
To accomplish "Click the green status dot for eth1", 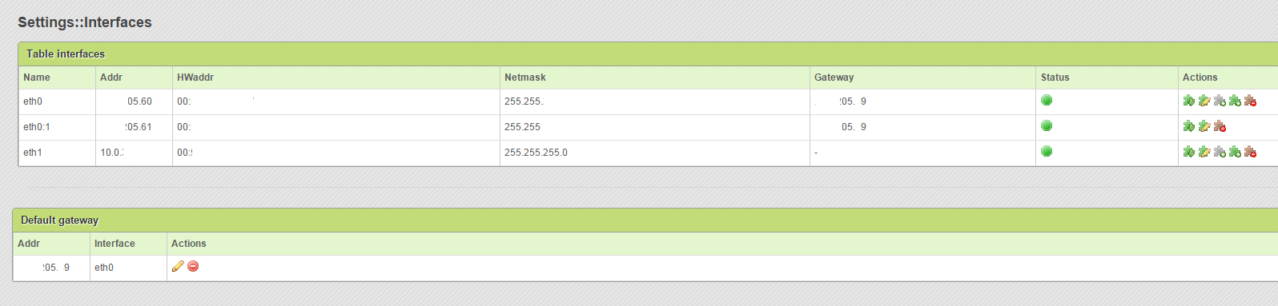I will coord(1047,151).
